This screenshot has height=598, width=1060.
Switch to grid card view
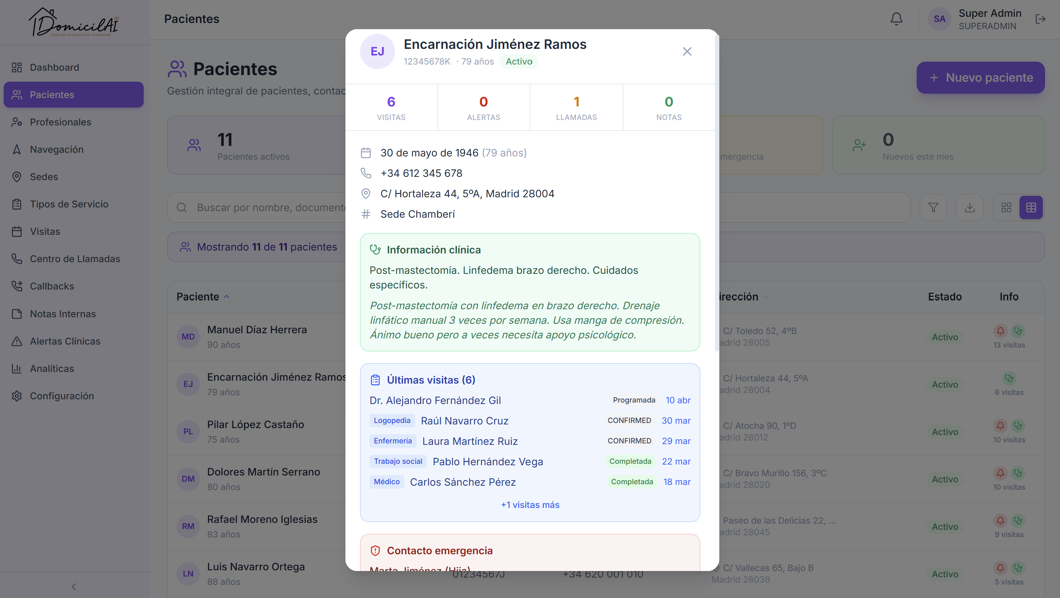tap(1006, 208)
